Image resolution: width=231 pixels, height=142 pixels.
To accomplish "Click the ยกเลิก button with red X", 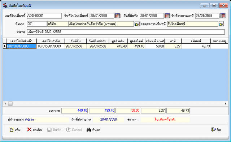I will coord(35,130).
